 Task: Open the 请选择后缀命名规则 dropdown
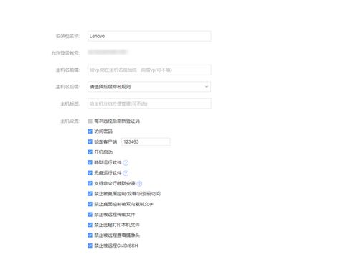coord(149,87)
